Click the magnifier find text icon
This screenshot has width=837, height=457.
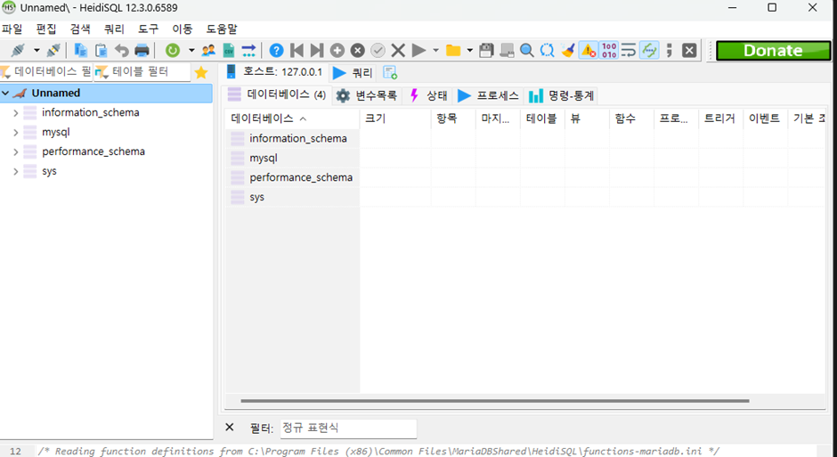coord(527,50)
